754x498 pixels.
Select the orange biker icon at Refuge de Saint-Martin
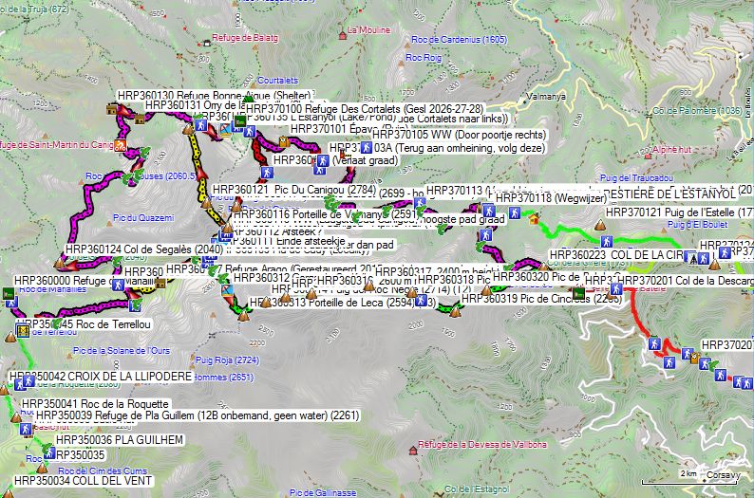click(x=120, y=144)
